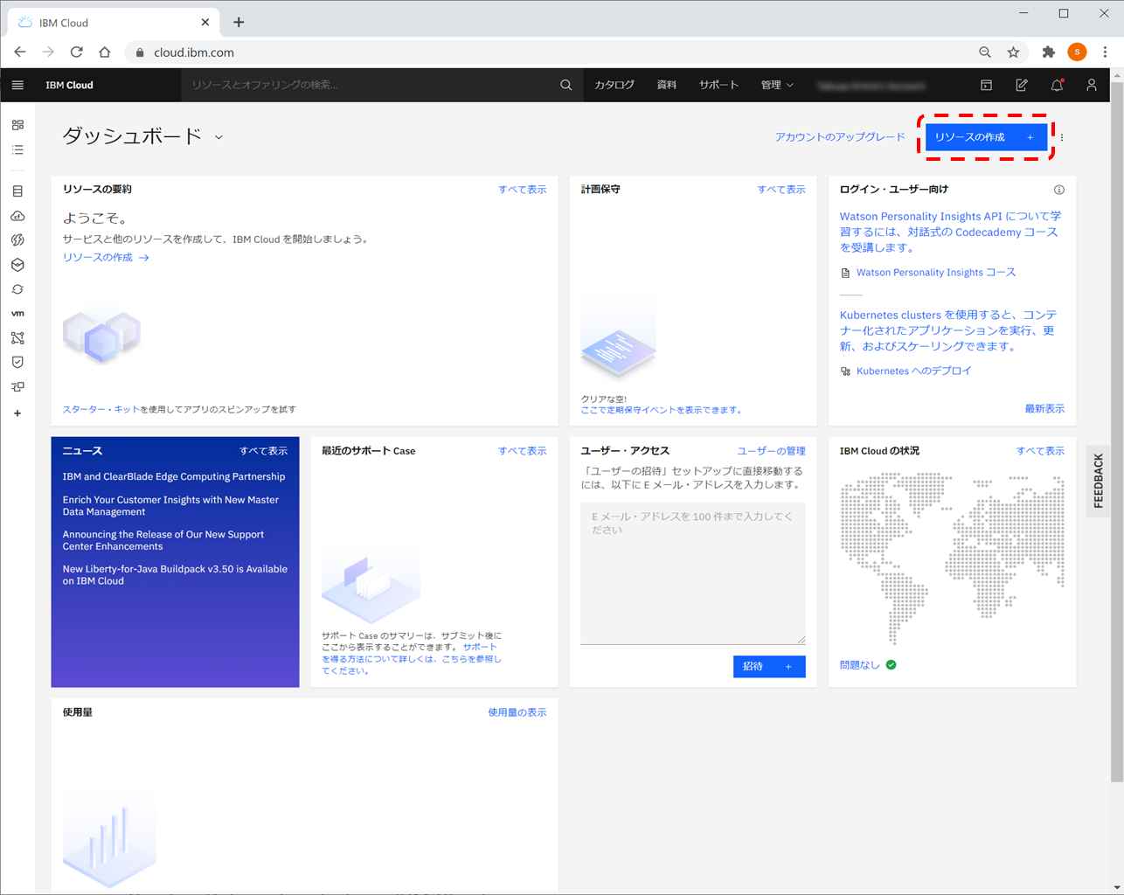
Task: Go to browser home page icon
Action: (105, 52)
